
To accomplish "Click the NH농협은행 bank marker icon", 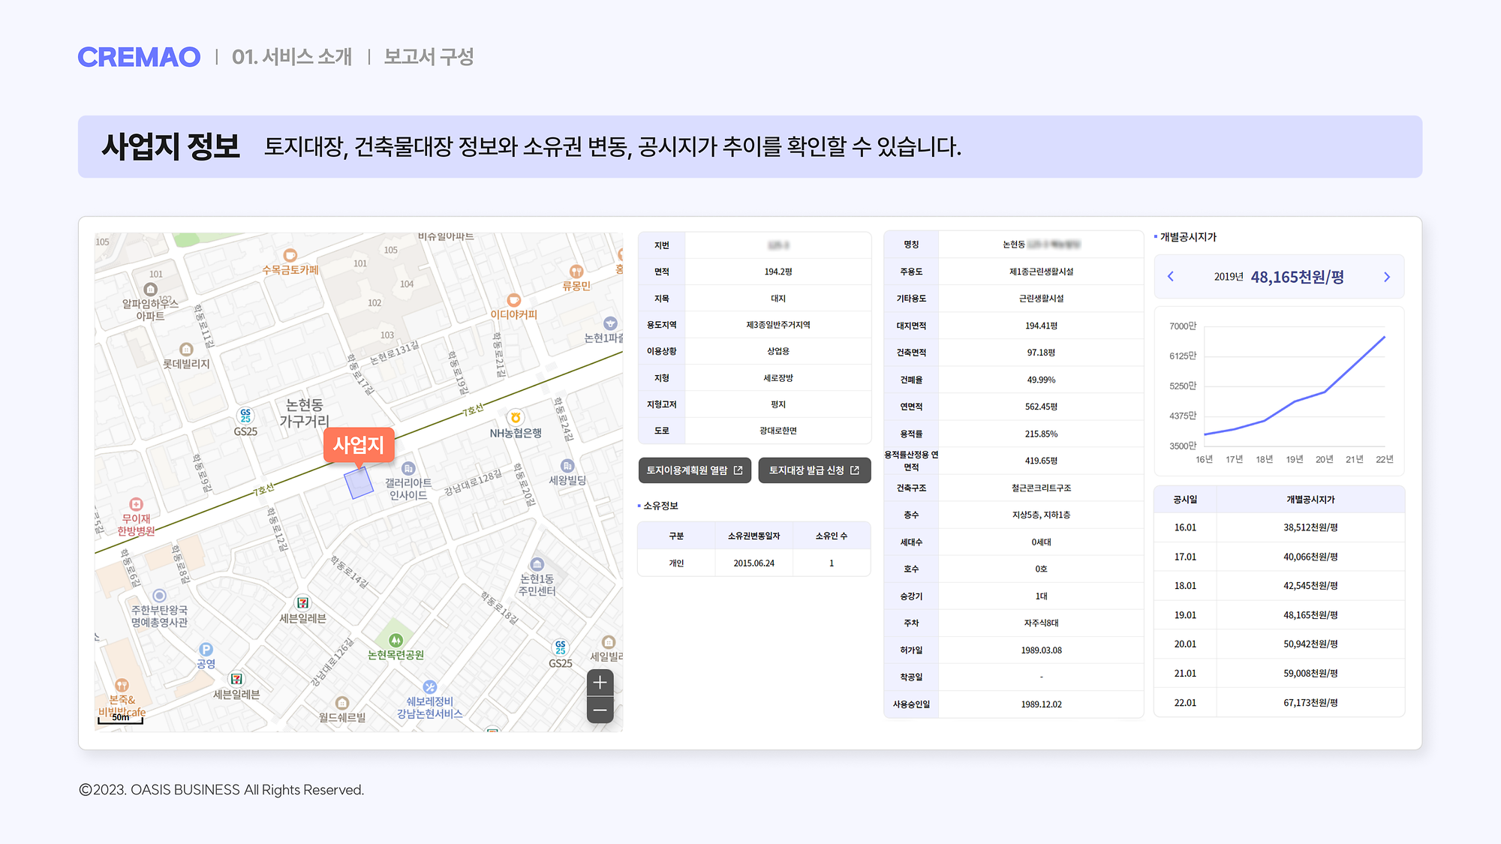I will [x=515, y=418].
